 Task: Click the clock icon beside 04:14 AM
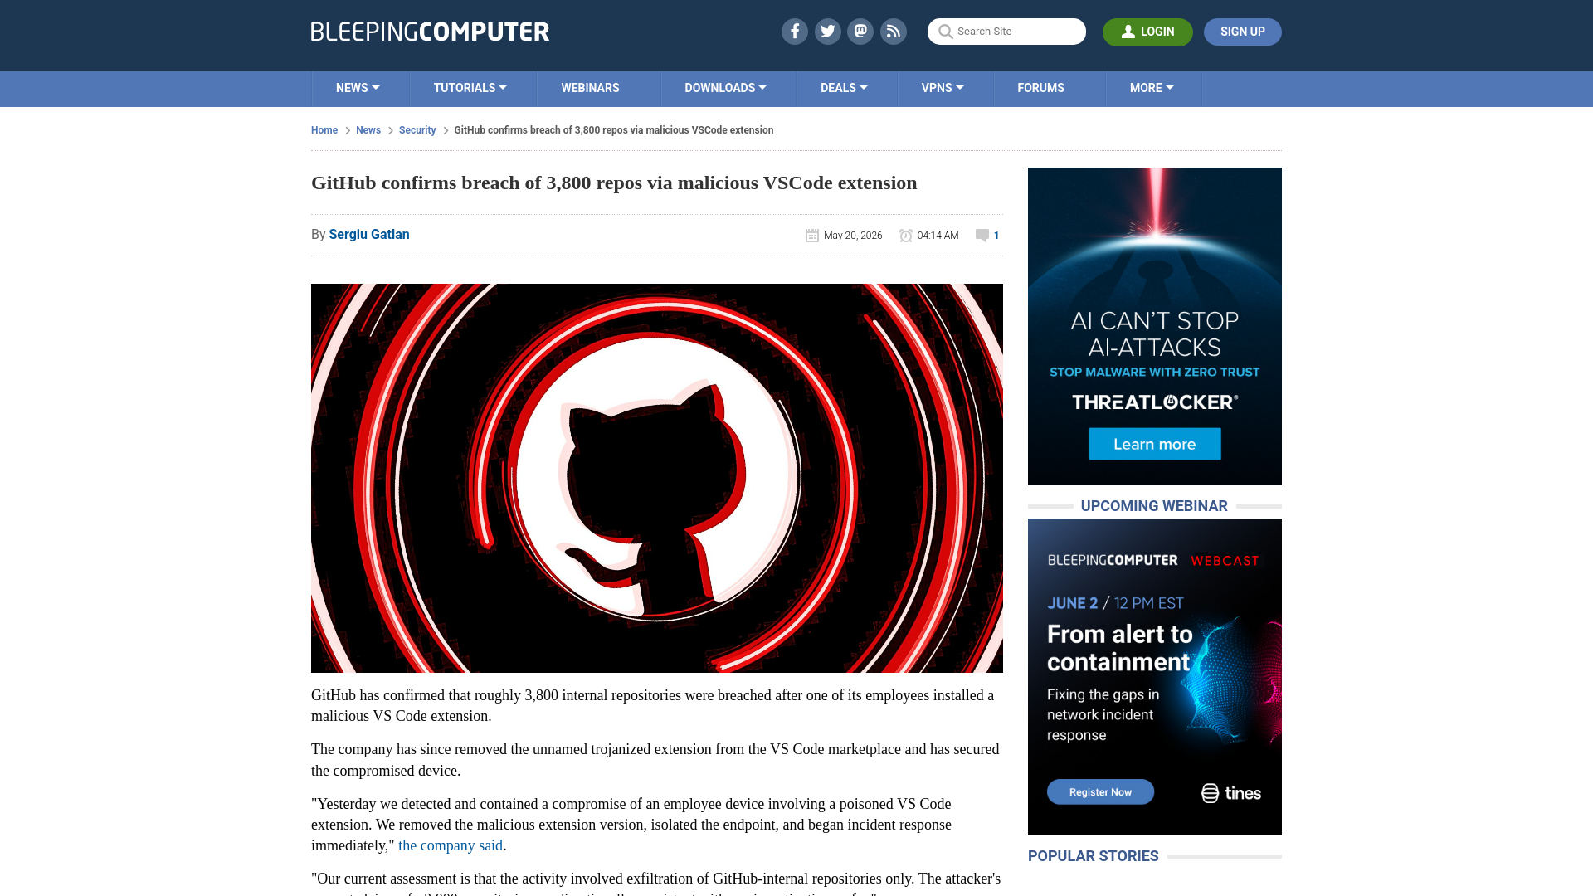tap(906, 236)
